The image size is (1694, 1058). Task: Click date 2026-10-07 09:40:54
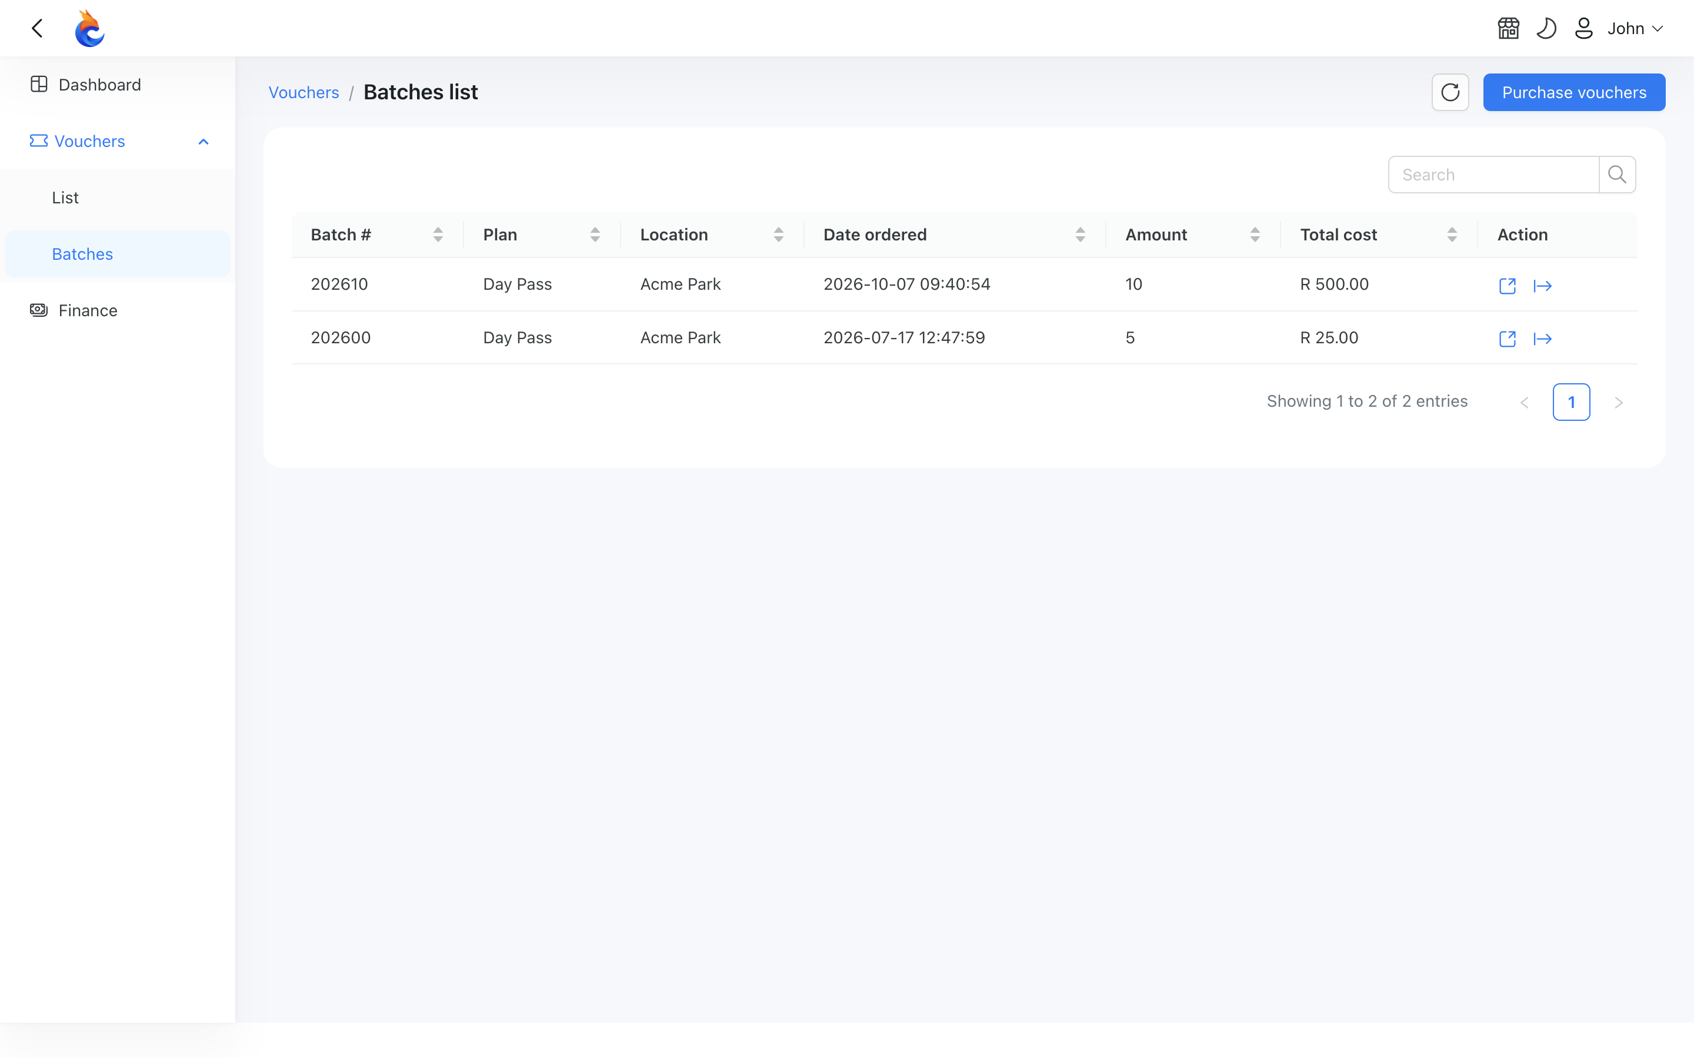[906, 284]
